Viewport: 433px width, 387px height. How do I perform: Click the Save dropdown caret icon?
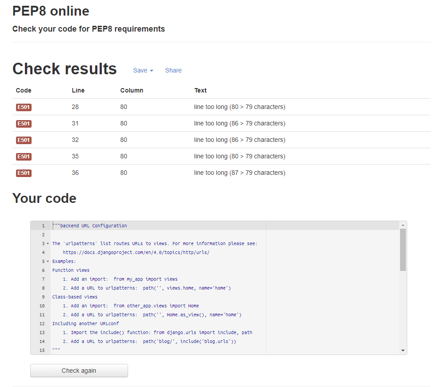point(151,70)
